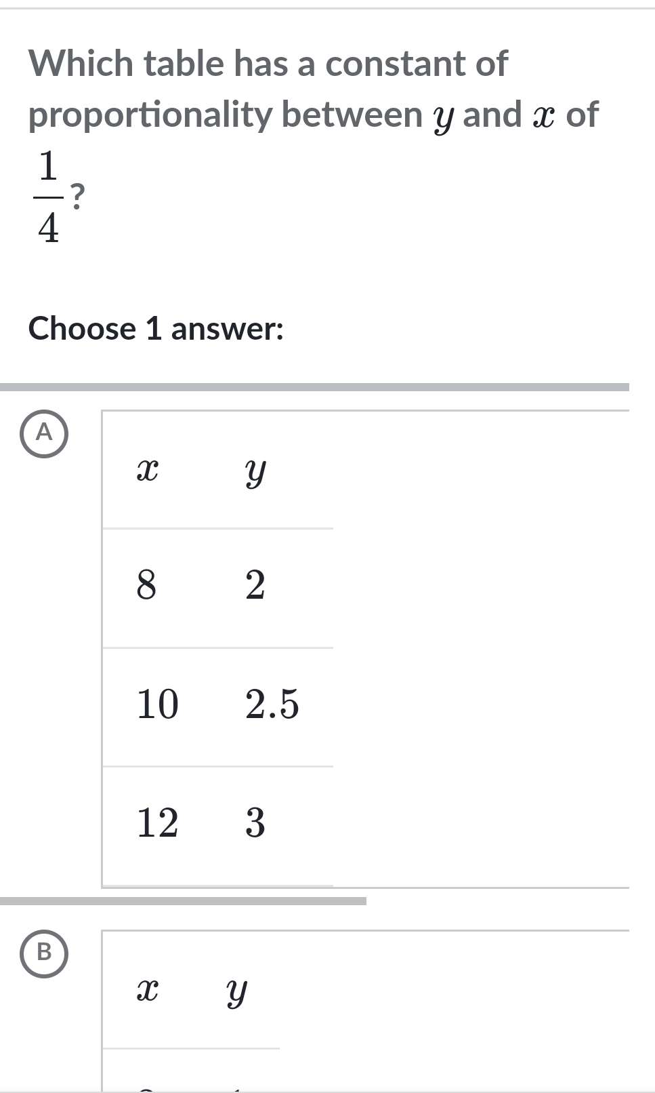655x1093 pixels.
Task: Click the cell containing 8 in table A
Action: tap(146, 585)
